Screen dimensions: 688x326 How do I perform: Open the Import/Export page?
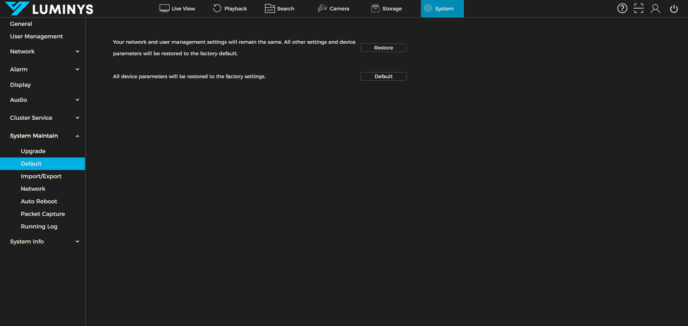pyautogui.click(x=41, y=176)
